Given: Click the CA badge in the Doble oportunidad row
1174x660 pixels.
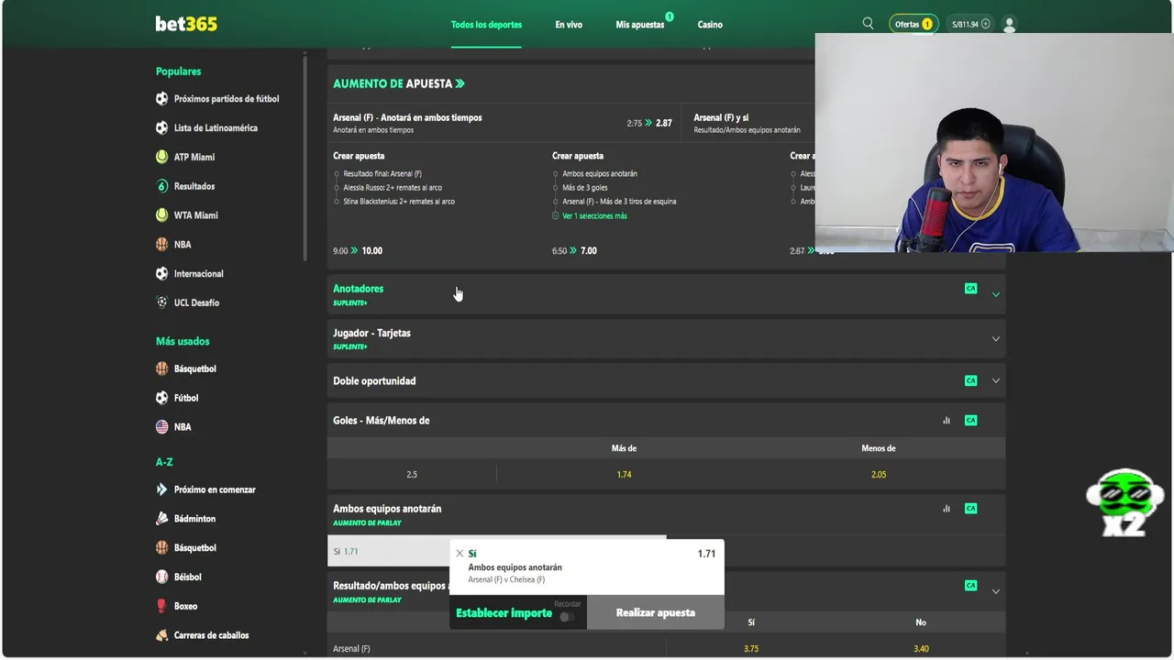Looking at the screenshot, I should pyautogui.click(x=970, y=380).
